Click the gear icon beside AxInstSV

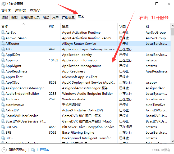(3, 110)
